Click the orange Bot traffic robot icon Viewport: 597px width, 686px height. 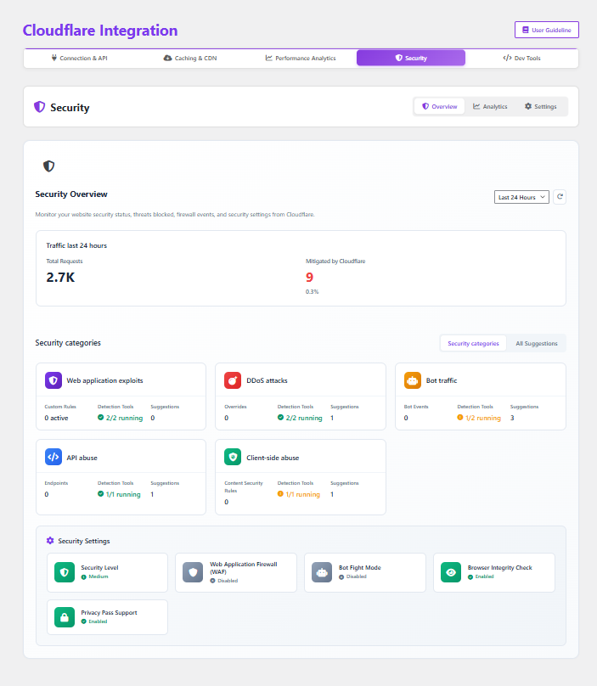tap(413, 380)
